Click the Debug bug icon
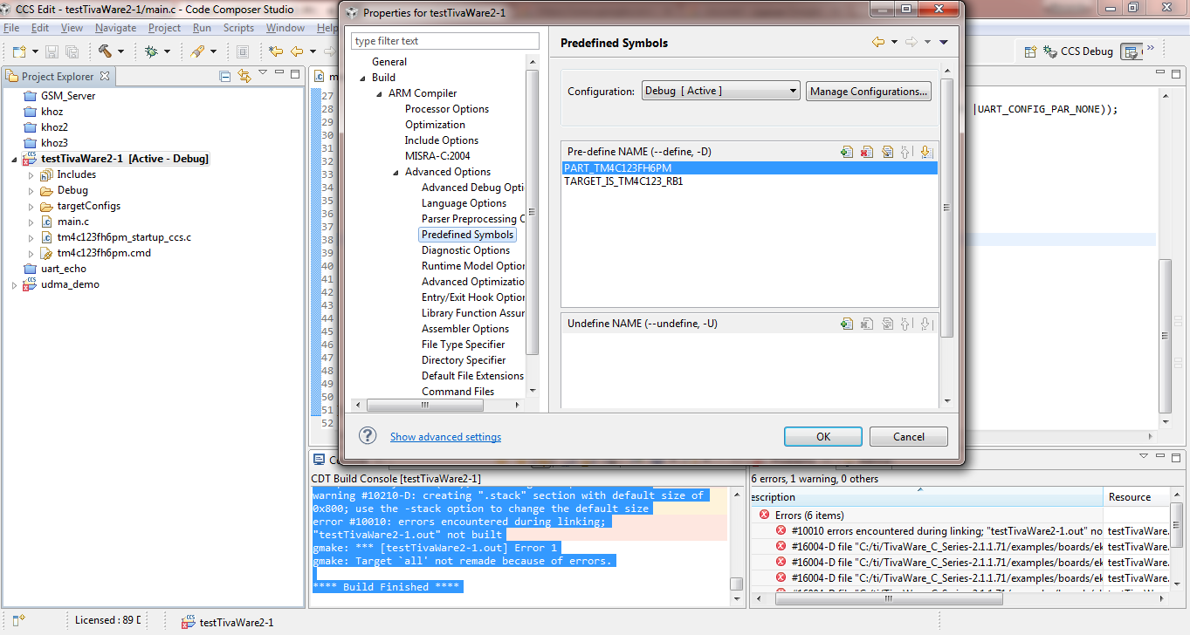Viewport: 1190px width, 635px height. (x=151, y=51)
